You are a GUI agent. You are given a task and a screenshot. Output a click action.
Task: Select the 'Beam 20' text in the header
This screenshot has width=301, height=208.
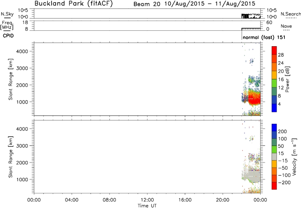coord(147,4)
